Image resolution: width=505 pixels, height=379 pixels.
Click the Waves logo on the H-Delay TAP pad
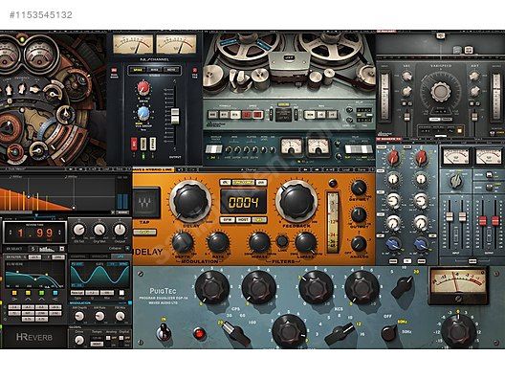pyautogui.click(x=144, y=203)
